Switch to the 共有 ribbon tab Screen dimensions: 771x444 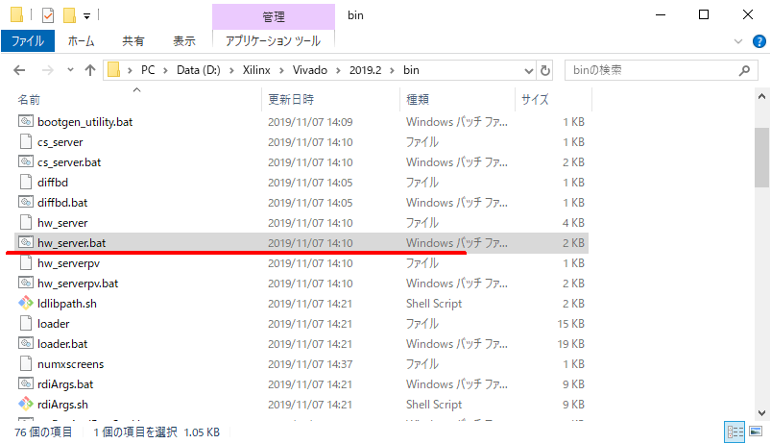pyautogui.click(x=133, y=41)
